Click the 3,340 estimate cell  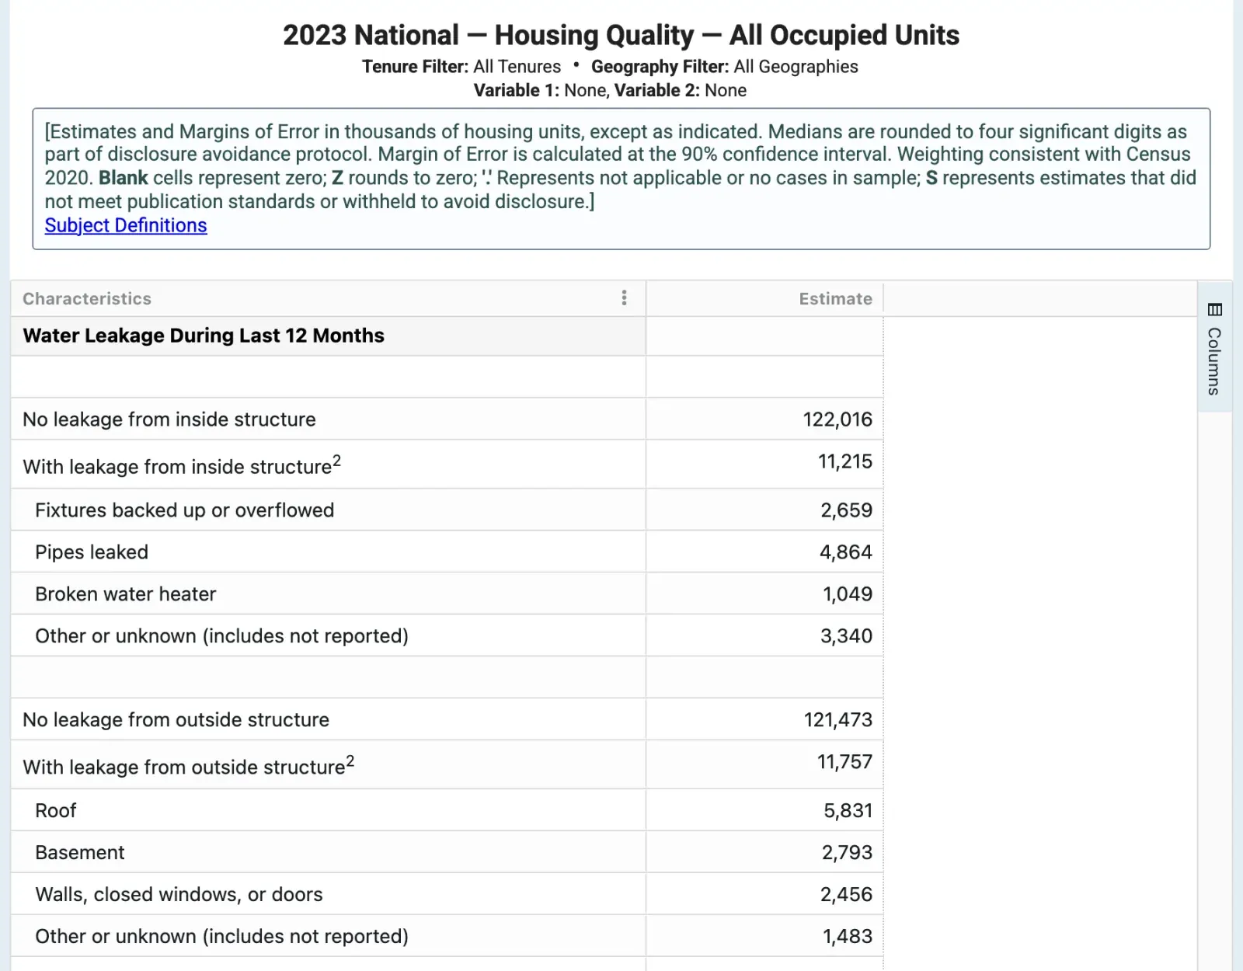[x=764, y=636]
